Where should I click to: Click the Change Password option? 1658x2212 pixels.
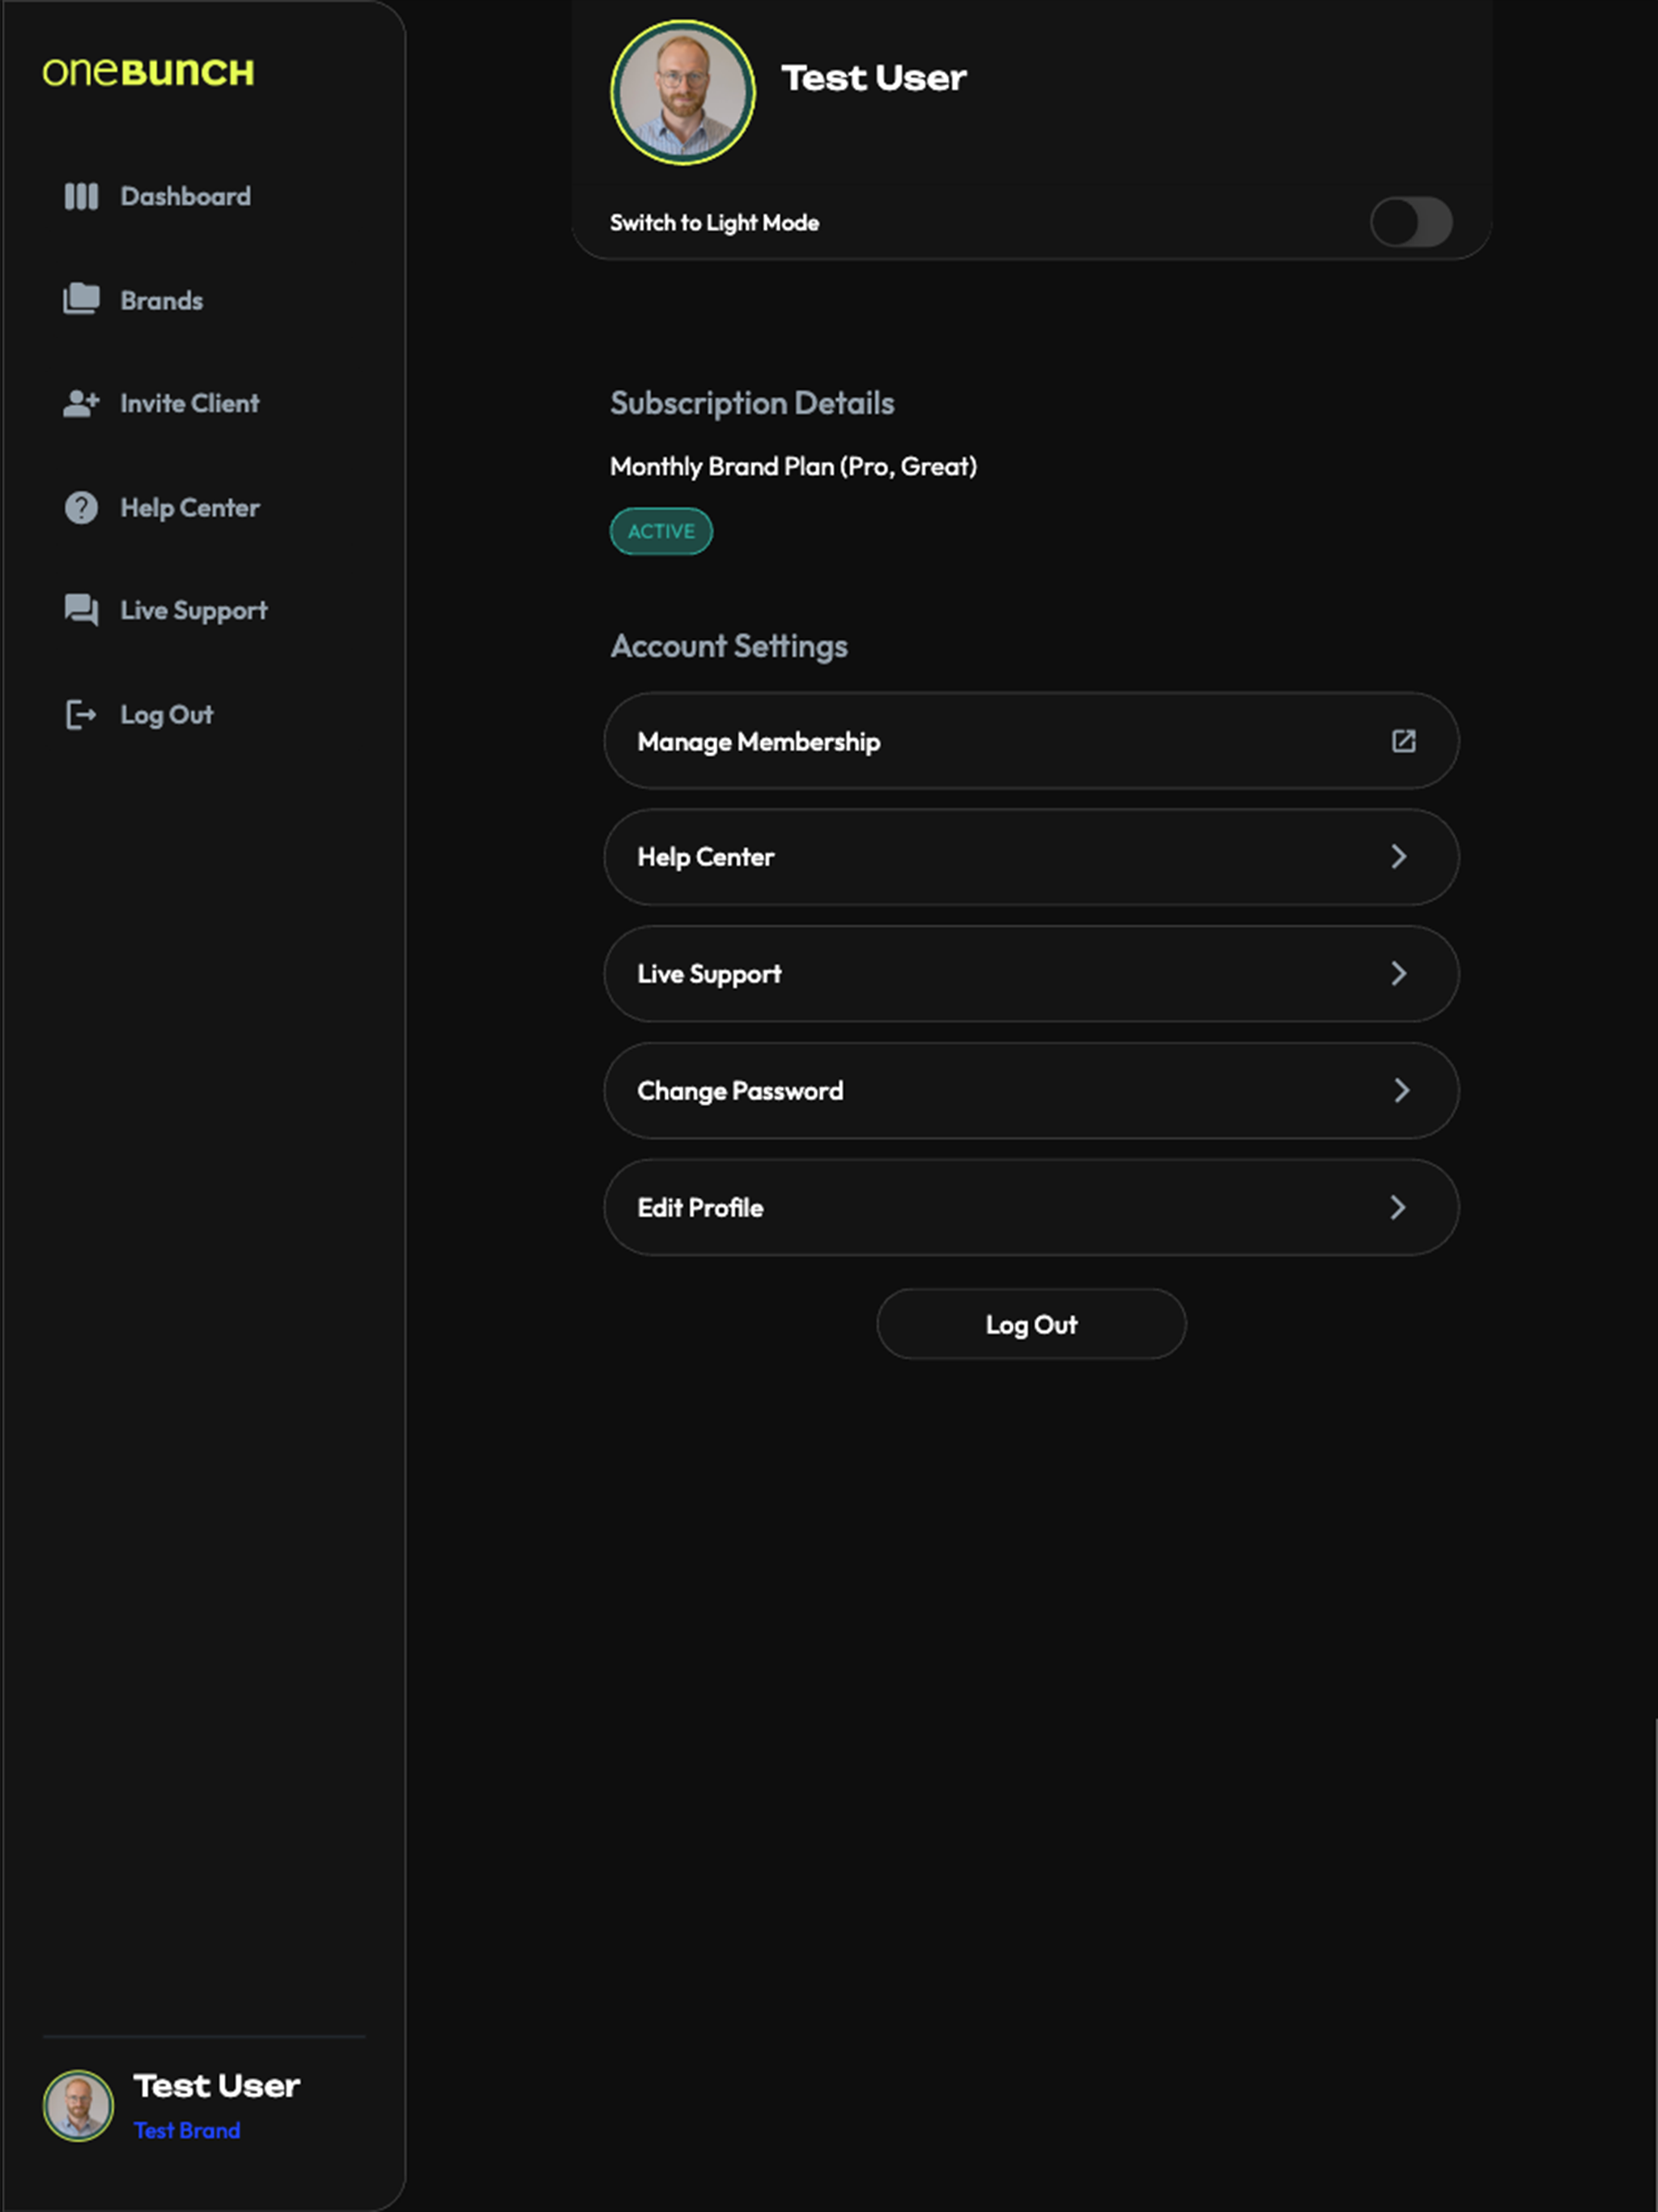point(1031,1091)
